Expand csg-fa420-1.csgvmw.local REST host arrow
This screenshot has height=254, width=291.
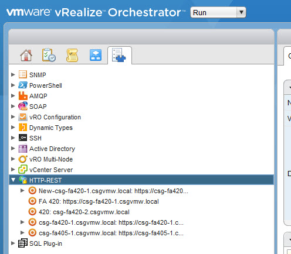coord(22,222)
